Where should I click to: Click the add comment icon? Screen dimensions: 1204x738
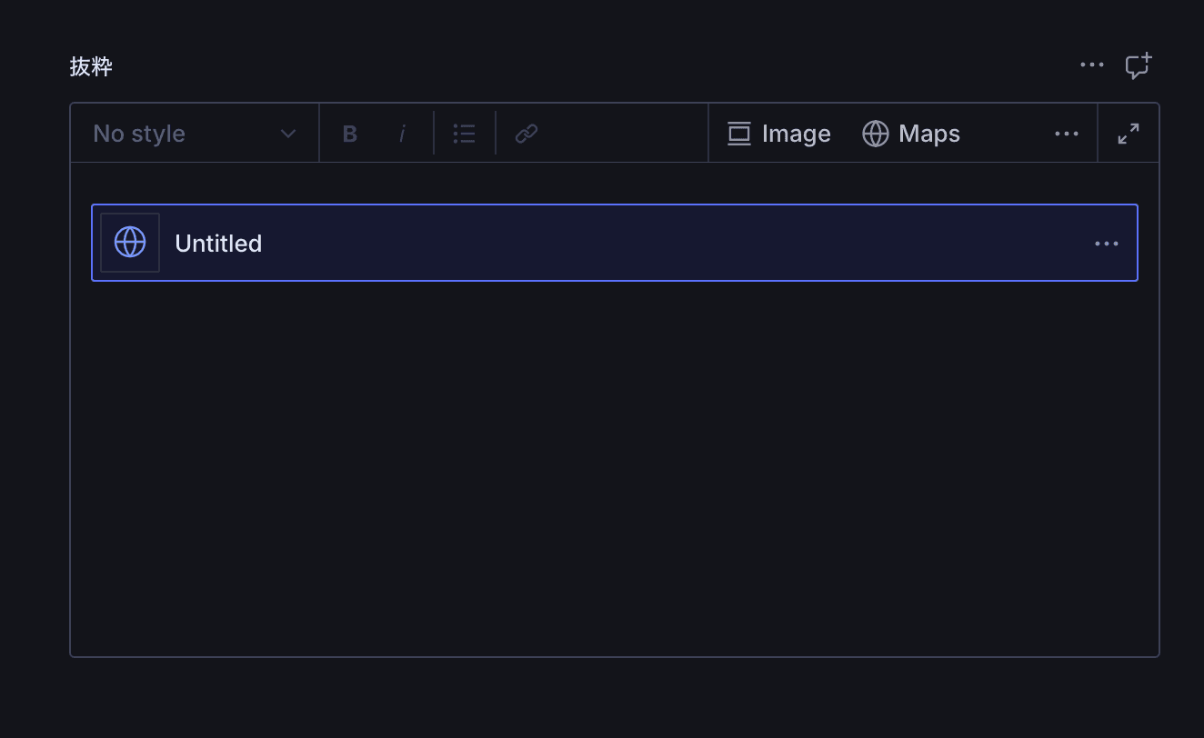1138,65
